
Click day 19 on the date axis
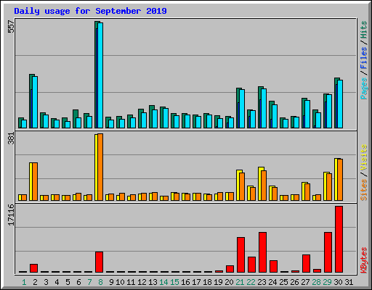click(218, 282)
